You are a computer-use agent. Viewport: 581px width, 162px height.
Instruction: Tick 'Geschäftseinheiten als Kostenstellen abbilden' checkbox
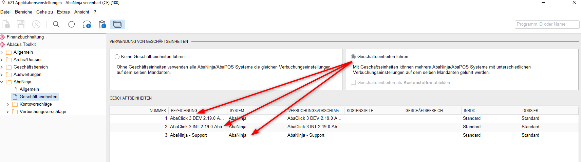pos(353,82)
